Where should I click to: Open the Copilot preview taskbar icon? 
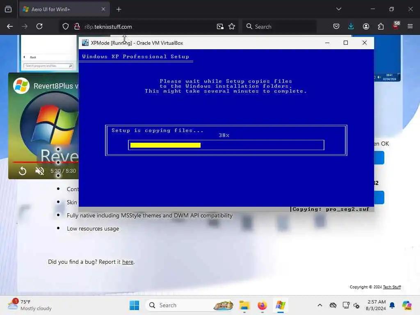[x=407, y=305]
